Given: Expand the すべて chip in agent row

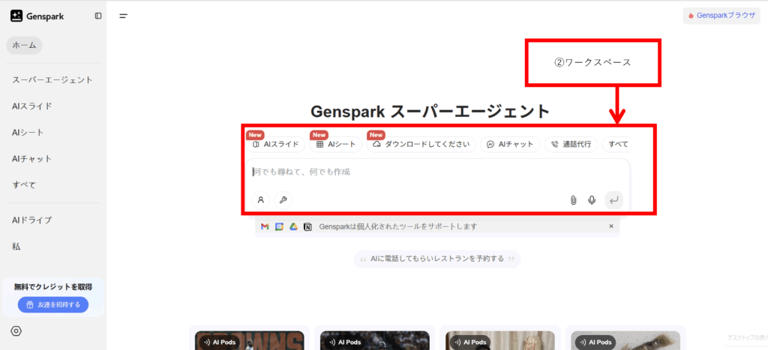Looking at the screenshot, I should click(618, 144).
